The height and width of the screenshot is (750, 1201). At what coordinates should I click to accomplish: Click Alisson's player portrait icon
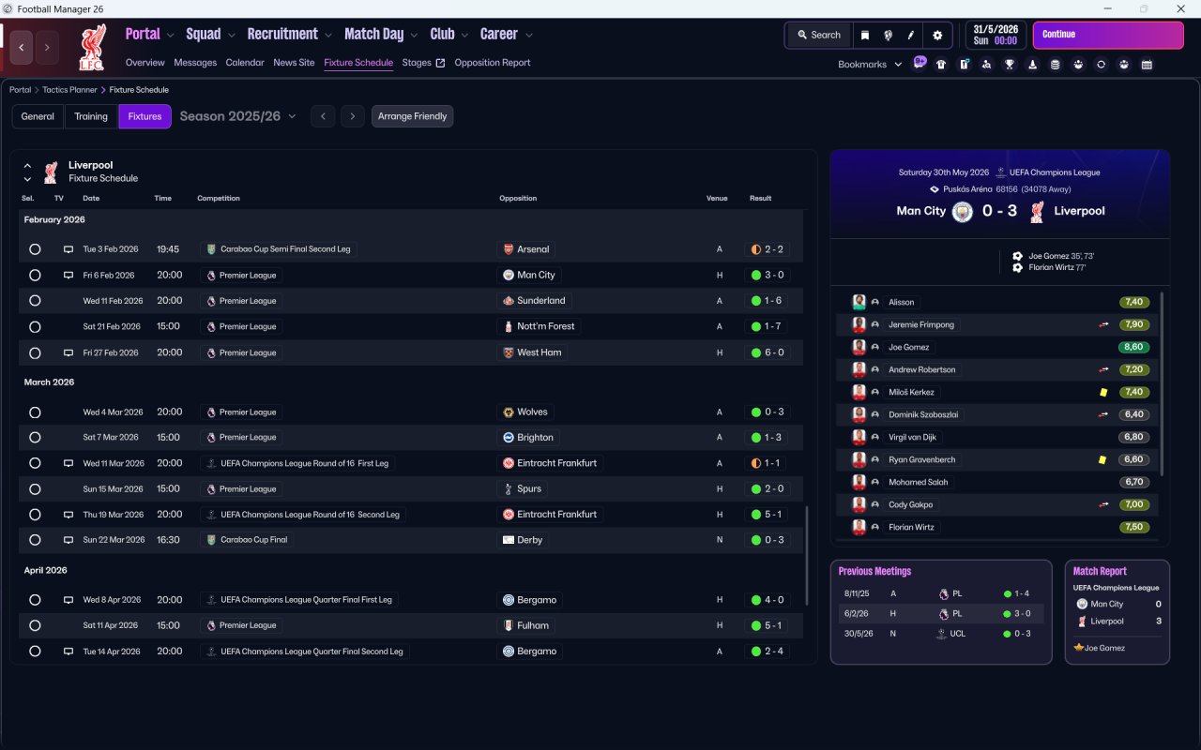(859, 302)
